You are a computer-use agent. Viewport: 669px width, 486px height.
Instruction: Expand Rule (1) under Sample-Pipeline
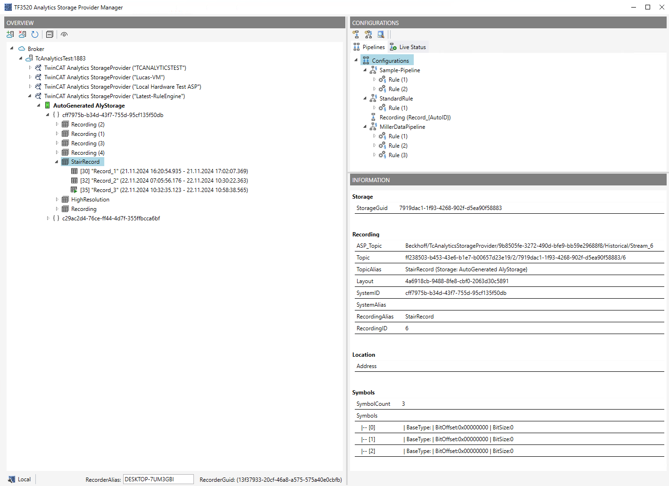(375, 80)
